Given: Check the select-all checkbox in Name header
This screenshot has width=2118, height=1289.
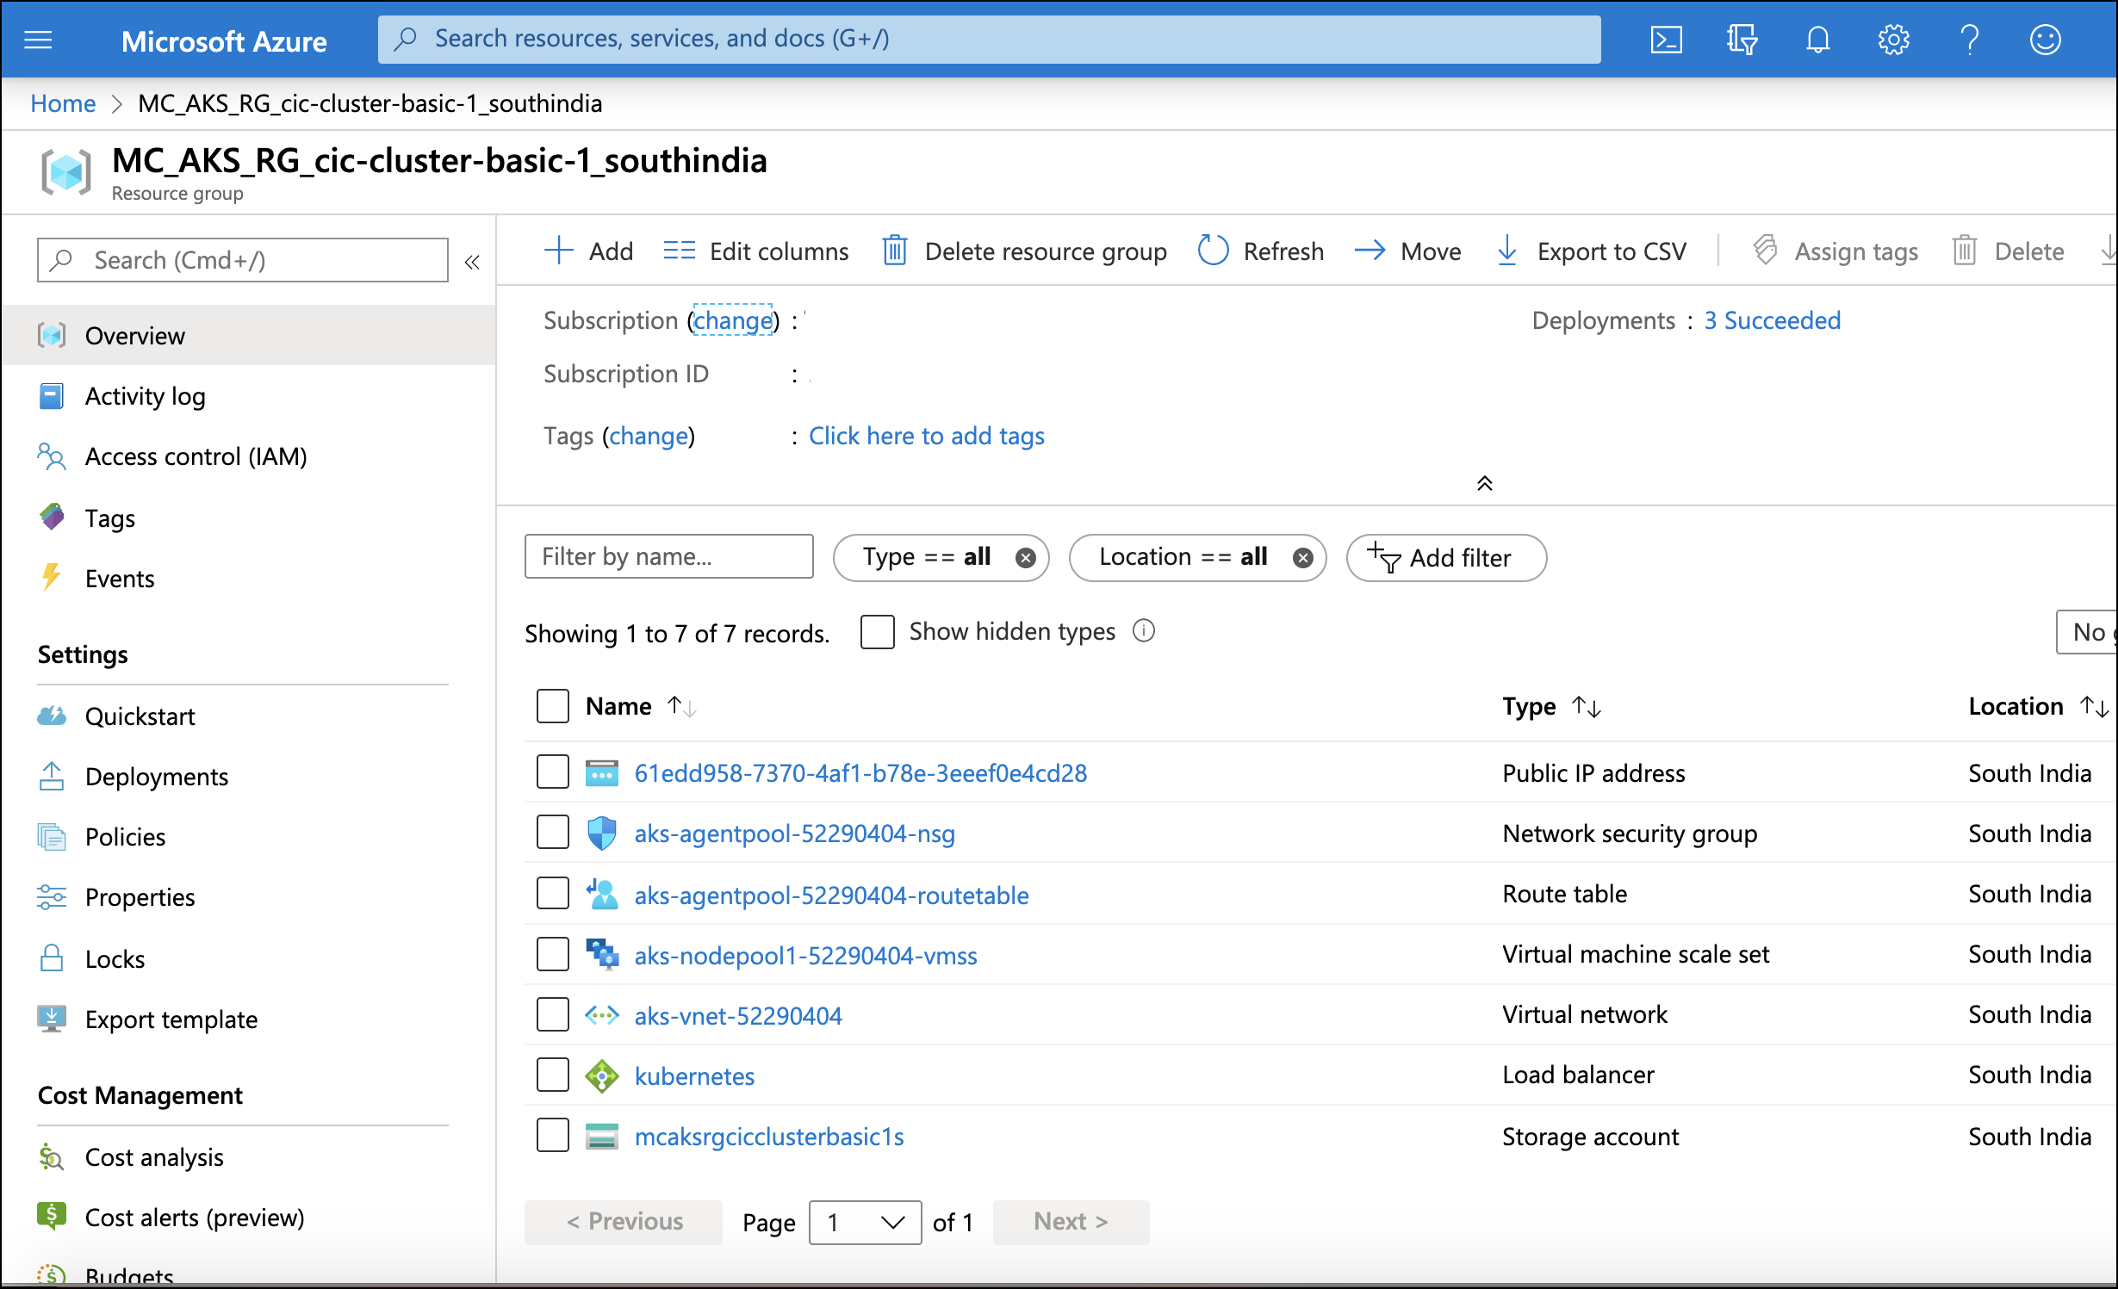Looking at the screenshot, I should [x=553, y=706].
